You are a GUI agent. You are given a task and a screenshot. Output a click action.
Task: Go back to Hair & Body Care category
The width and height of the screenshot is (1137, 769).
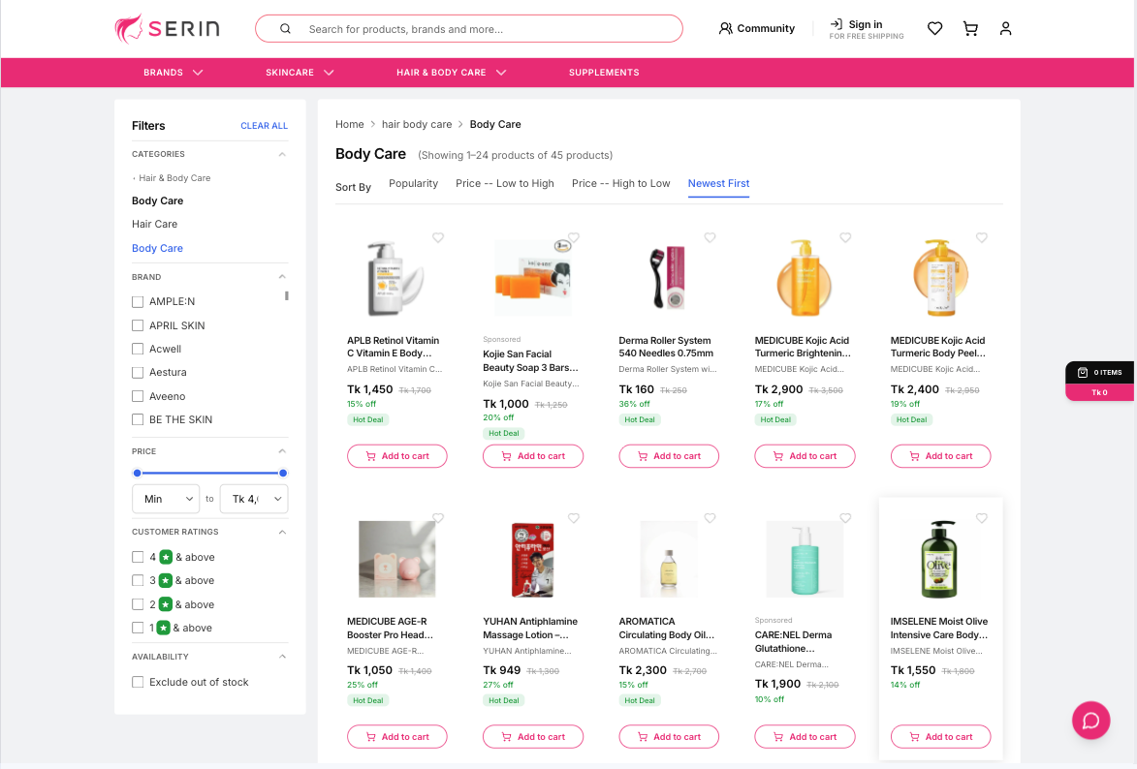coord(174,177)
